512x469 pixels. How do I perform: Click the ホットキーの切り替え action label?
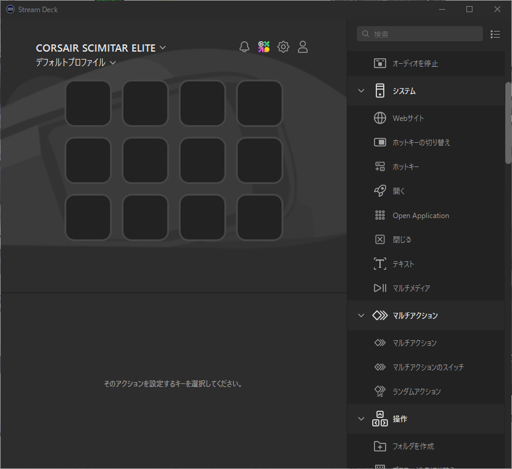421,143
